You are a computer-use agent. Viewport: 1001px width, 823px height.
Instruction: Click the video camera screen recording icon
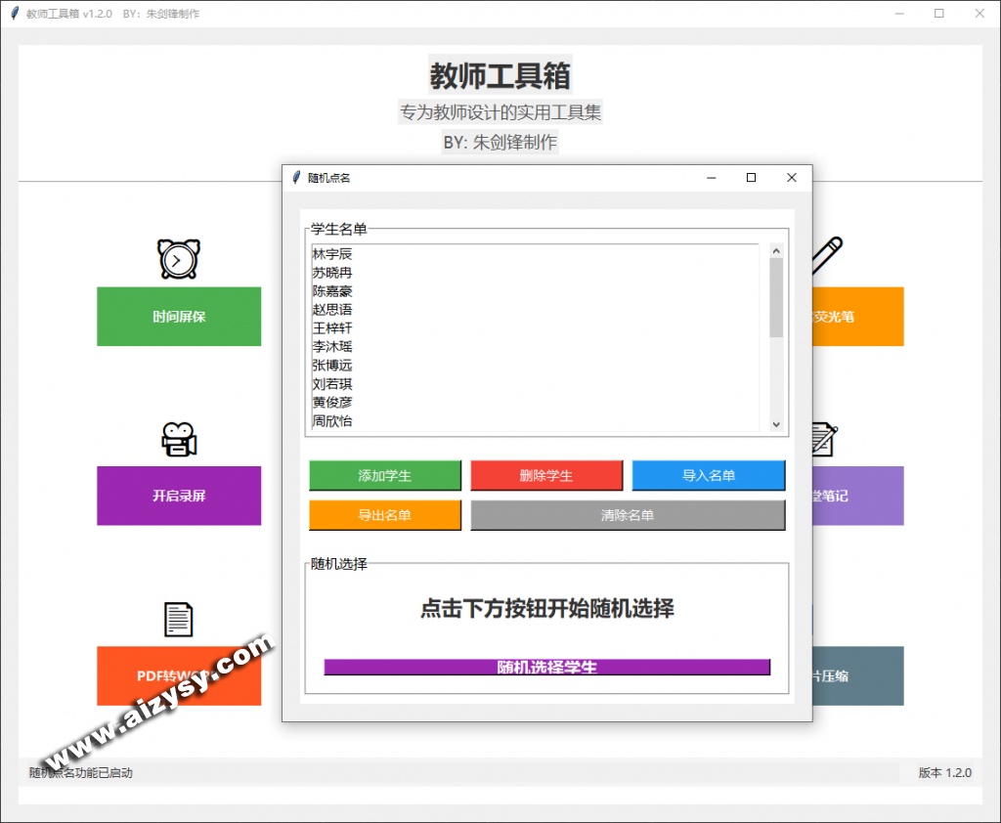tap(179, 440)
